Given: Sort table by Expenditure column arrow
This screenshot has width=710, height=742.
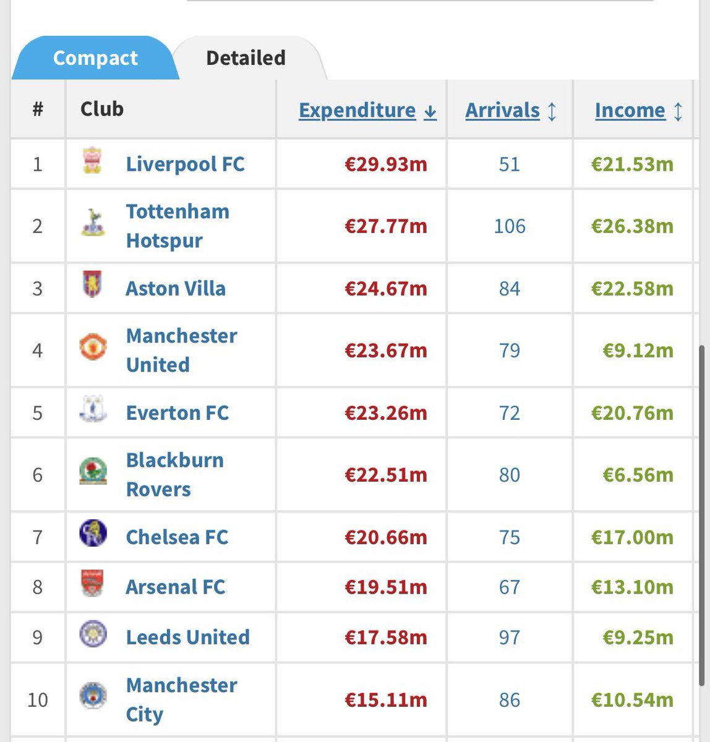Looking at the screenshot, I should (430, 112).
